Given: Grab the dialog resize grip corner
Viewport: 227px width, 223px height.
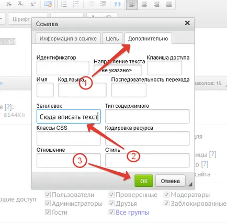Looking at the screenshot, I should tap(190, 184).
